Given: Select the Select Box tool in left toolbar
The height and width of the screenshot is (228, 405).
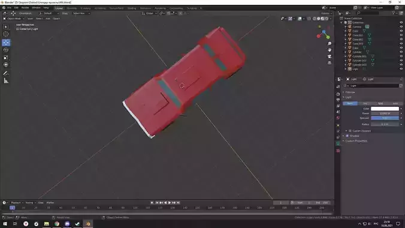Looking at the screenshot, I should pyautogui.click(x=6, y=27).
